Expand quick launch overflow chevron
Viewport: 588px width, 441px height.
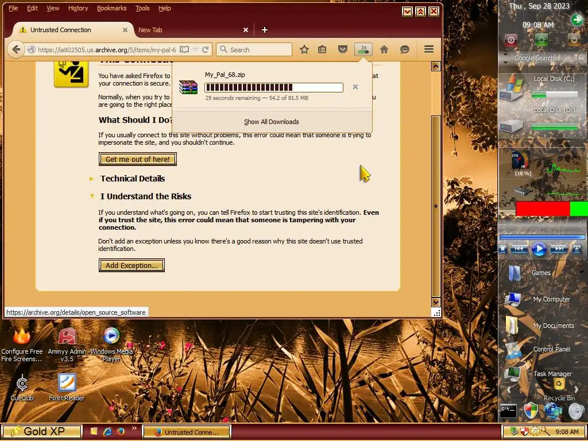pyautogui.click(x=134, y=428)
